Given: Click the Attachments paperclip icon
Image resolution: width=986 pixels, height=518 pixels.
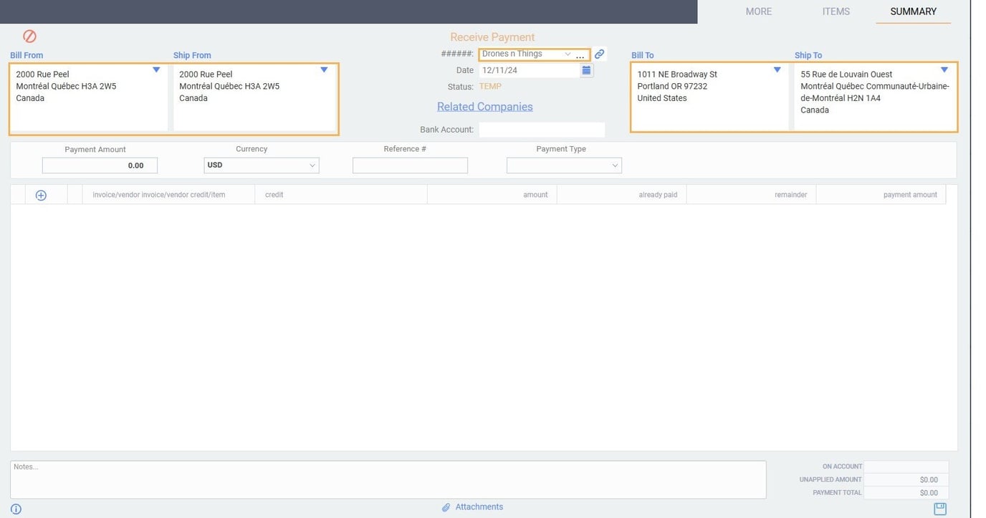Looking at the screenshot, I should click(444, 507).
